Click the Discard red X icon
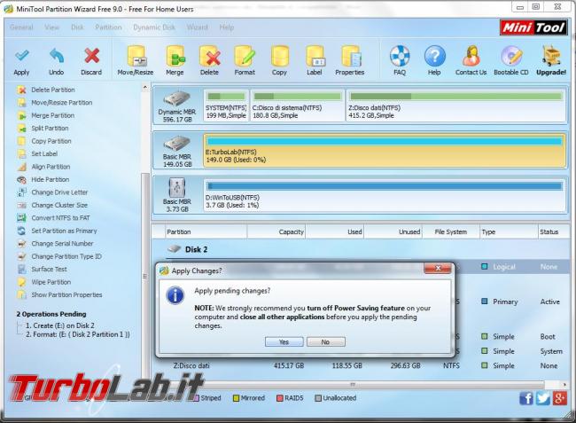 pos(91,56)
